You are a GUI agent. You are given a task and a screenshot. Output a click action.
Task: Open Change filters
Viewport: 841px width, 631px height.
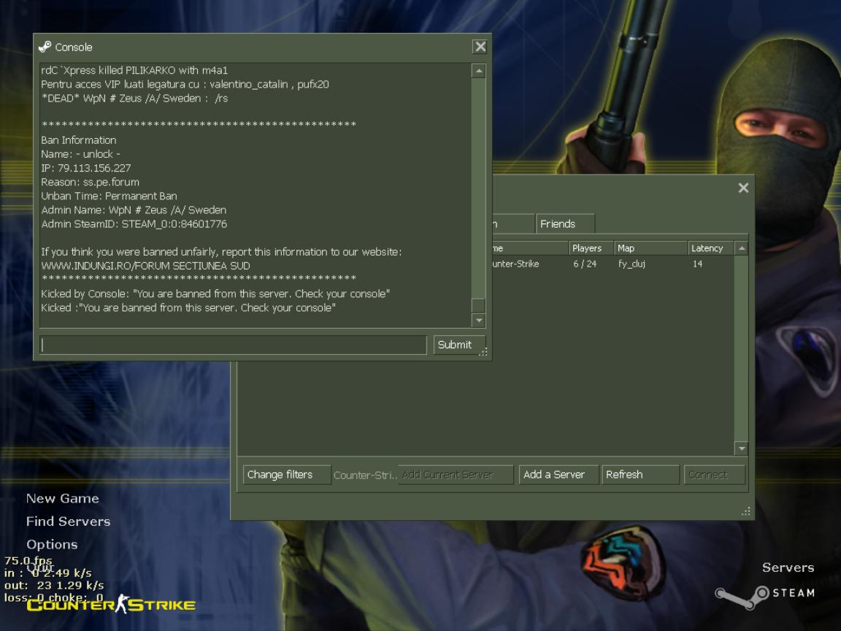tap(286, 475)
